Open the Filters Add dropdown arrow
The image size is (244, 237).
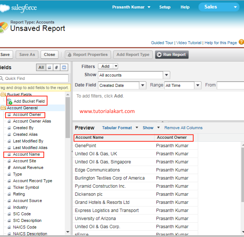pos(116,66)
